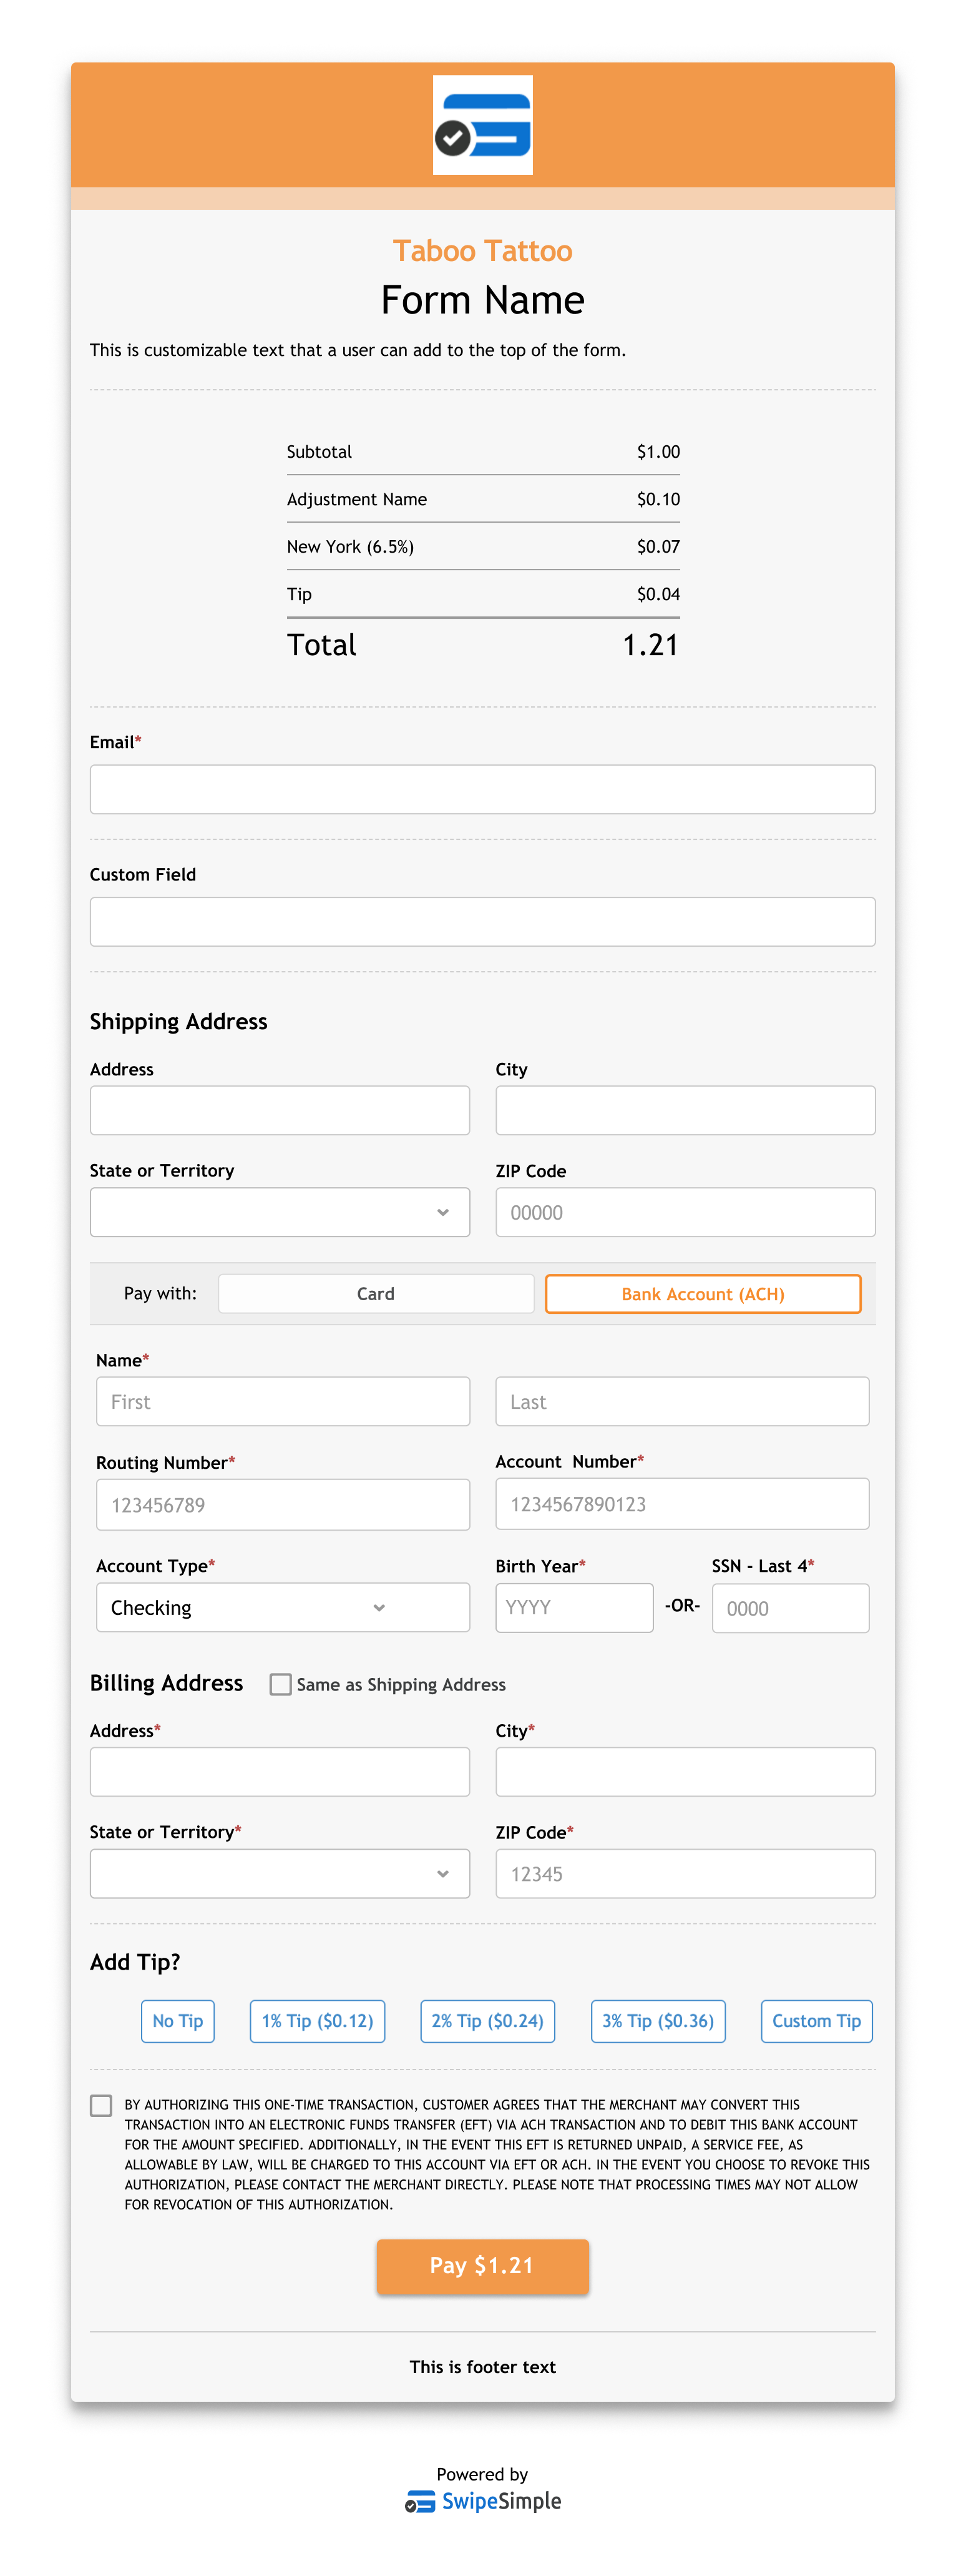966x2576 pixels.
Task: Click the Form Name heading
Action: click(482, 300)
